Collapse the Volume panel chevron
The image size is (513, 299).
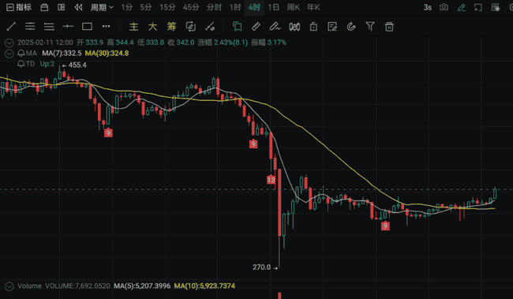(x=9, y=286)
